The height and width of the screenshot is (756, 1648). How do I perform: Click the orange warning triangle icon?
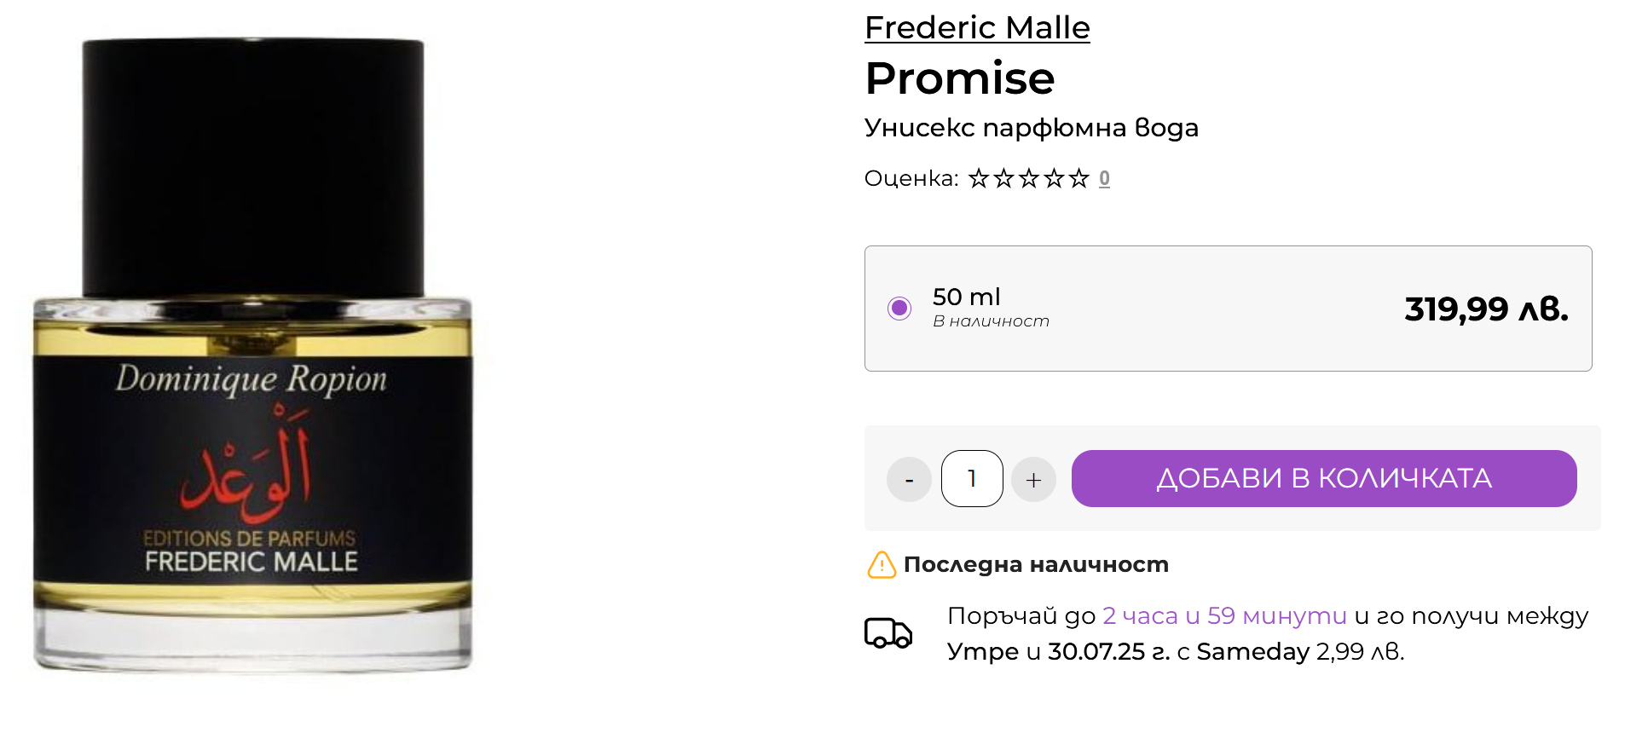[882, 564]
